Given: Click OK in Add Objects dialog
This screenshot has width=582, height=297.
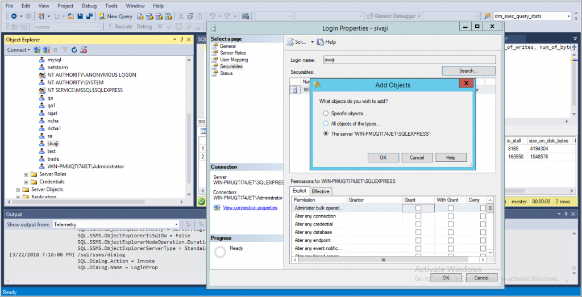Looking at the screenshot, I should point(384,157).
